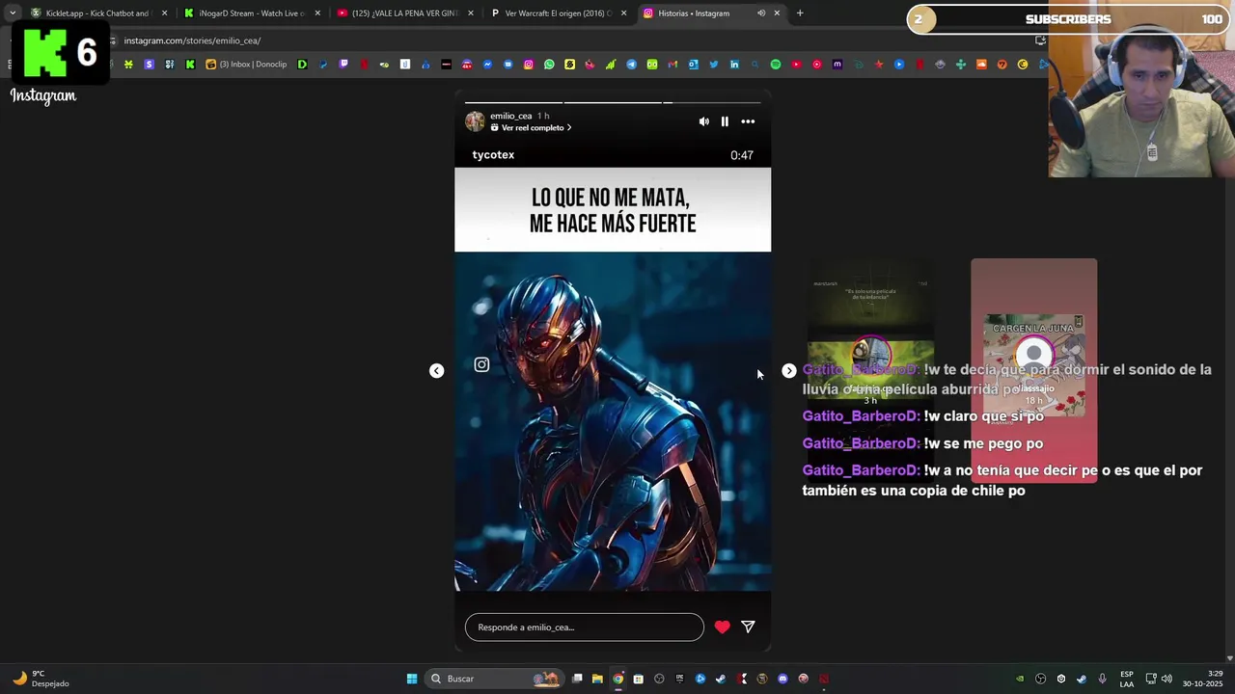This screenshot has width=1235, height=694.
Task: Click the address bar URL instagram.com/stories/emilio_cea
Action: click(x=192, y=40)
